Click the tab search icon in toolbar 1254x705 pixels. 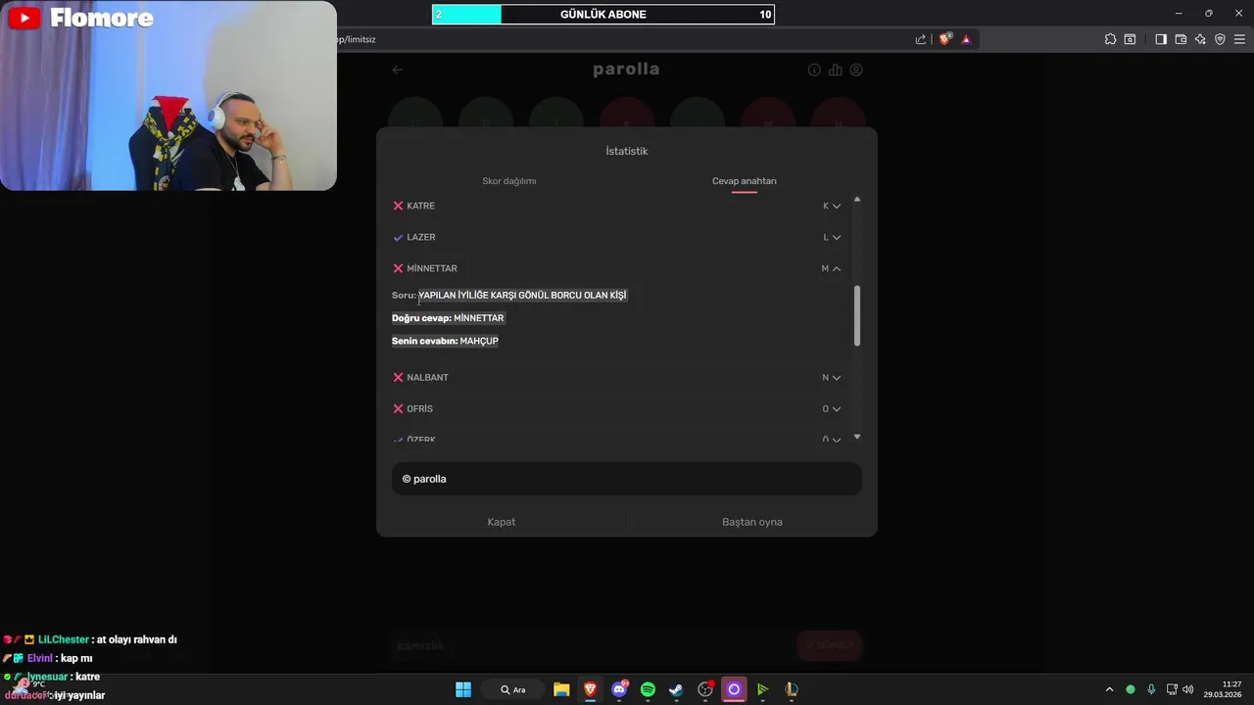point(1130,39)
